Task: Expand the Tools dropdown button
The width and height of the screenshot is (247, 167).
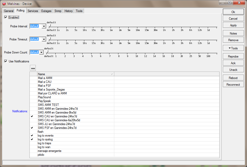Action: (x=233, y=48)
